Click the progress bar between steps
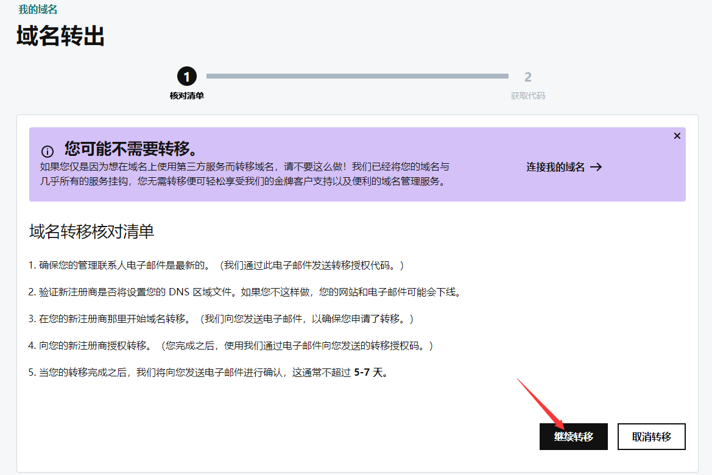The width and height of the screenshot is (712, 475). click(x=357, y=77)
